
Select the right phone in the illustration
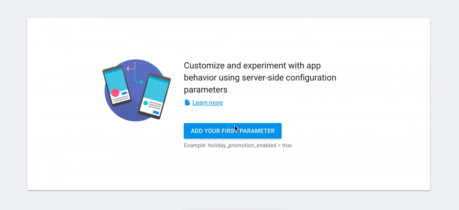click(154, 96)
